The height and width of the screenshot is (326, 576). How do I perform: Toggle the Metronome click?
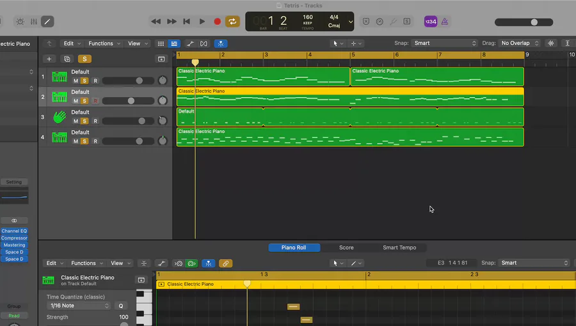click(x=445, y=22)
